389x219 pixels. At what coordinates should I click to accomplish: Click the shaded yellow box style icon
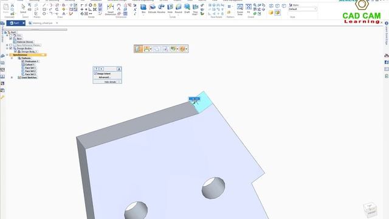tap(271, 12)
